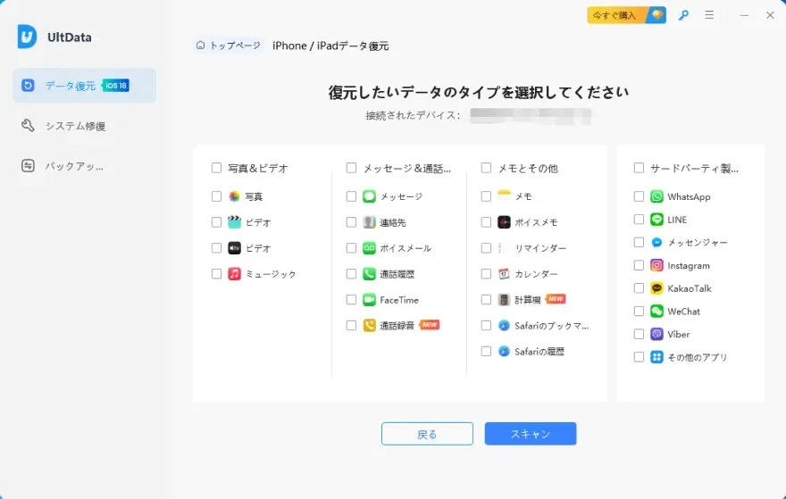Click the Apple TV video icon
This screenshot has width=786, height=499.
click(x=234, y=248)
